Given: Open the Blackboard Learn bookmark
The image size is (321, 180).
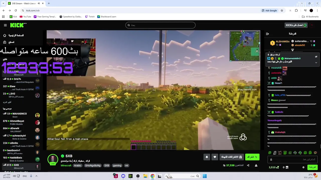Looking at the screenshot, I should click(107, 17).
